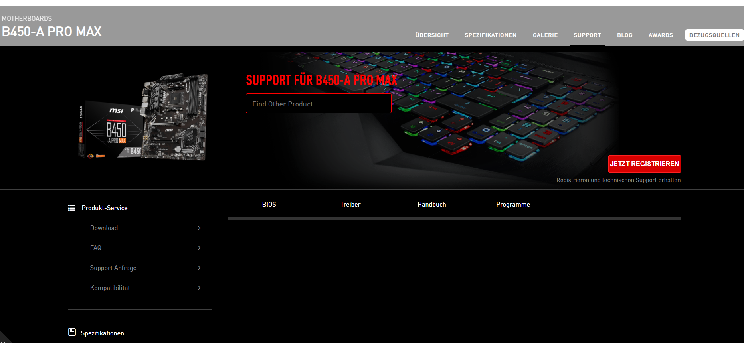Switch to the Treiber tab
This screenshot has width=744, height=343.
(x=350, y=204)
